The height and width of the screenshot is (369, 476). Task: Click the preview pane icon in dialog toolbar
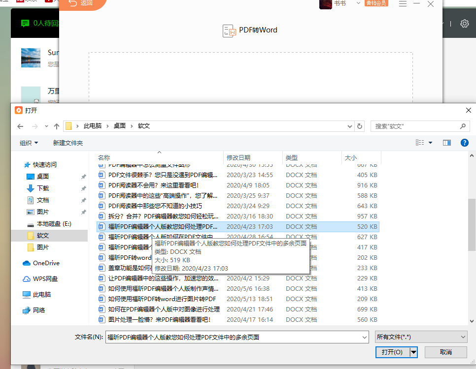(447, 142)
